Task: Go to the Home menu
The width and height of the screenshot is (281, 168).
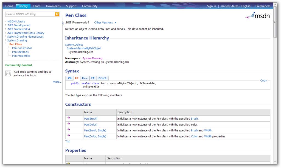Action: [x=9, y=6]
